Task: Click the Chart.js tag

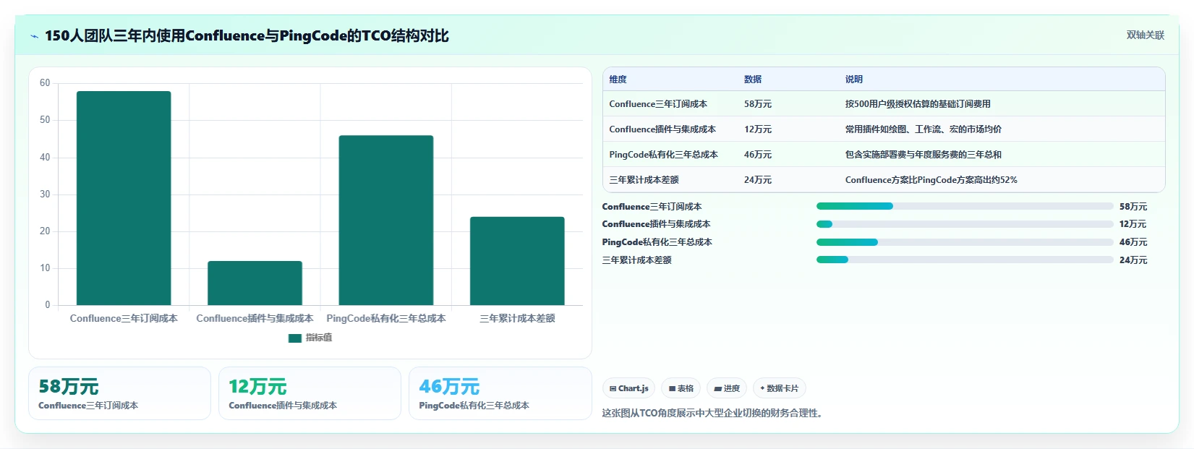Action: tap(628, 388)
